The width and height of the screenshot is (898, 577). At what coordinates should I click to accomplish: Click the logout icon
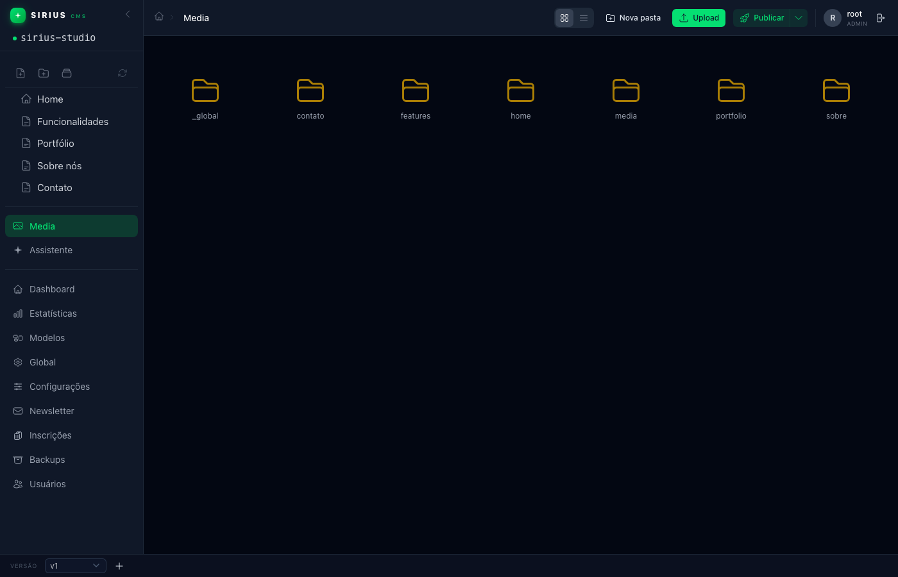[x=881, y=18]
